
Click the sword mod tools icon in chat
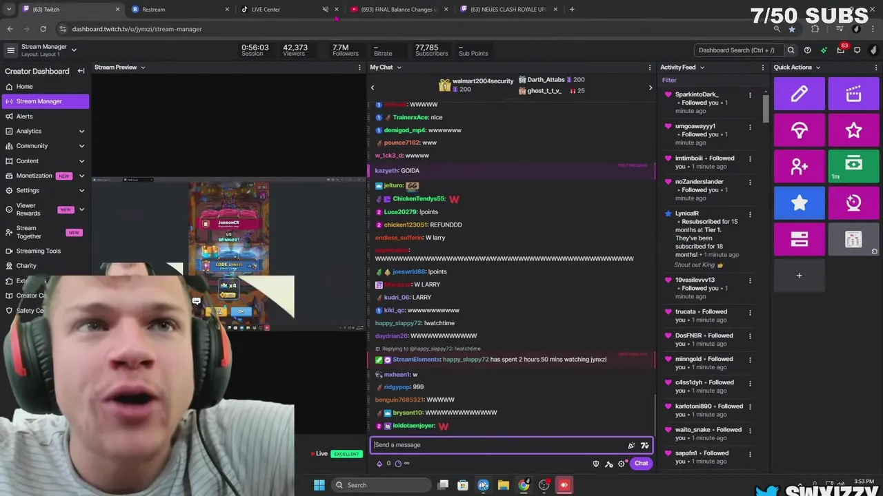[x=608, y=464]
